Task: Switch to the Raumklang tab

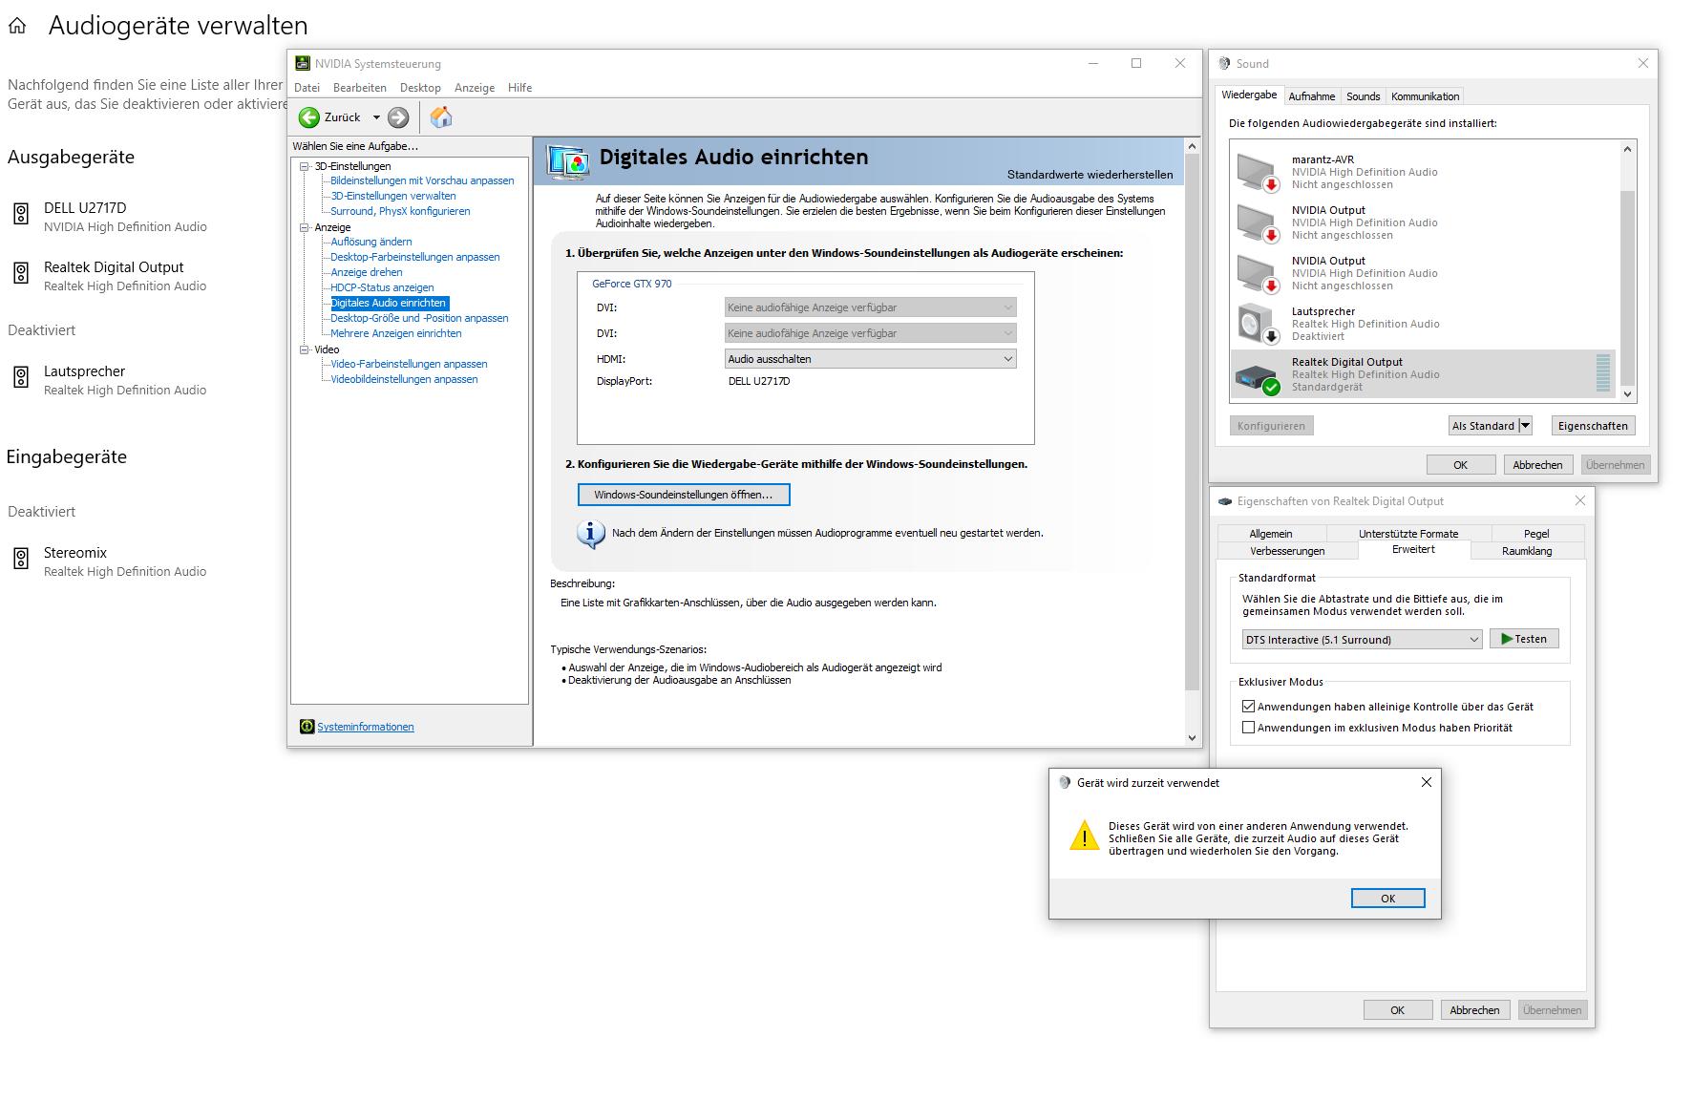Action: click(1527, 551)
